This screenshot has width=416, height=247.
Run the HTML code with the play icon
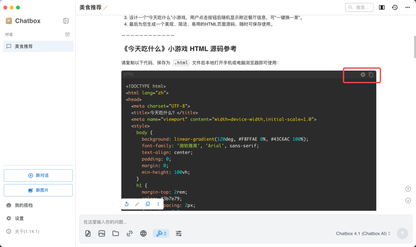[362, 75]
